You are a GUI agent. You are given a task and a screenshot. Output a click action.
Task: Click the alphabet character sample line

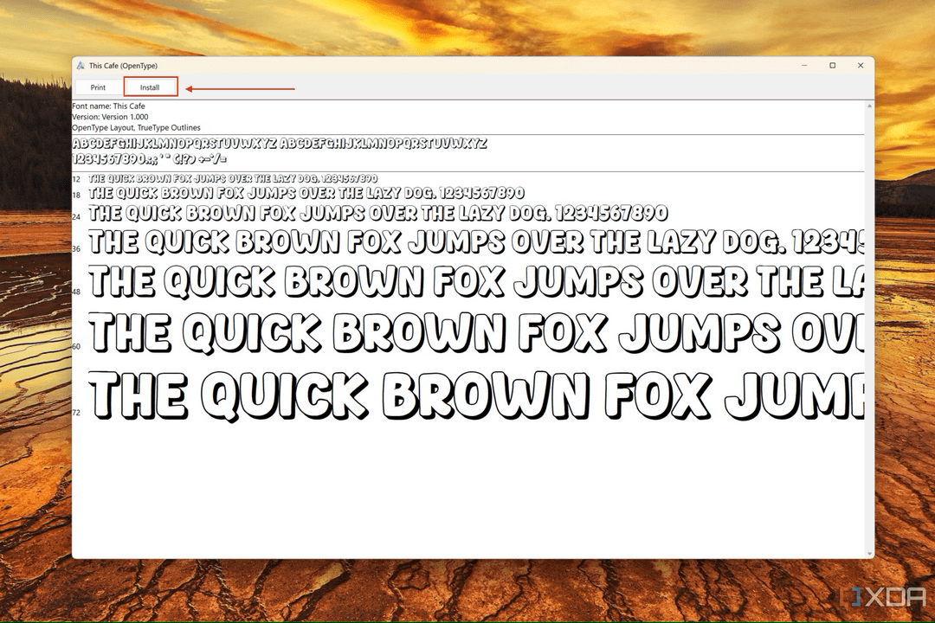279,144
